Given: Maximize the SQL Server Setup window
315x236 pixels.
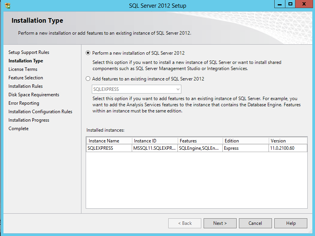Looking at the screenshot, I should (290, 4).
